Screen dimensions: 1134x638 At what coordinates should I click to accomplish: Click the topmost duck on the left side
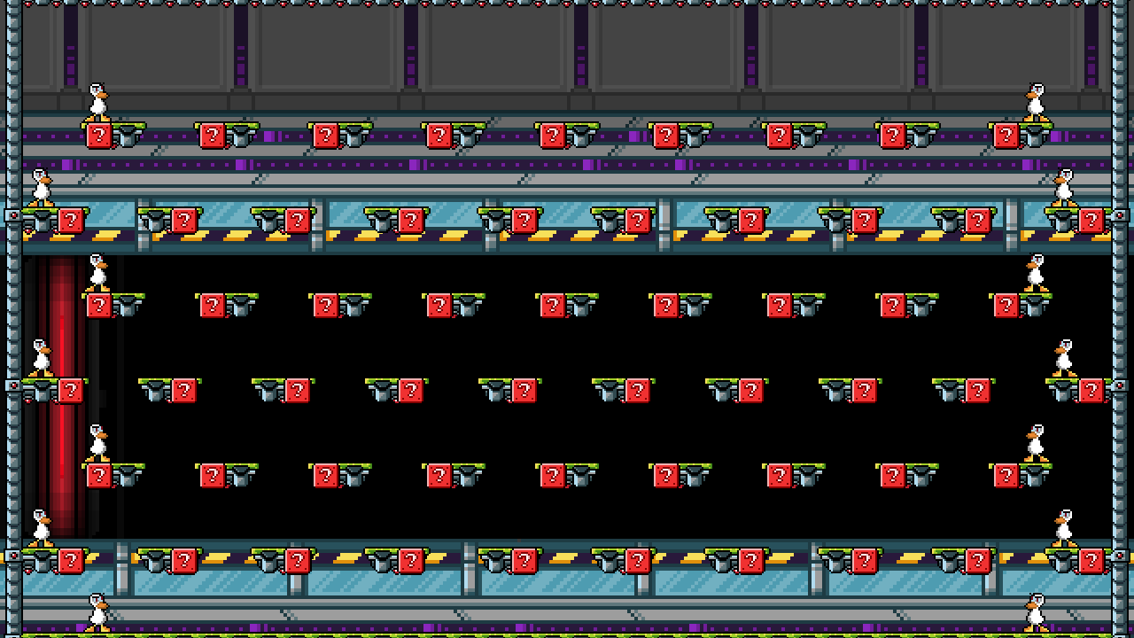click(x=97, y=103)
